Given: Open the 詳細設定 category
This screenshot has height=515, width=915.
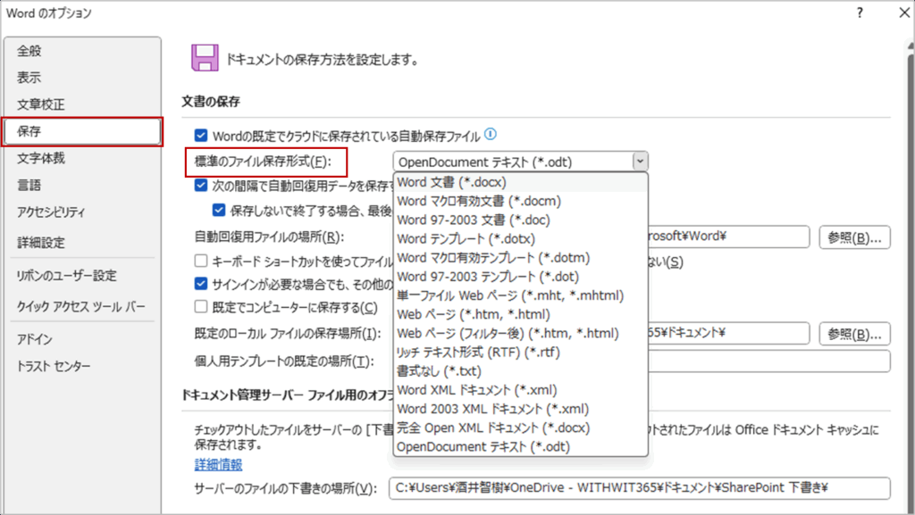Looking at the screenshot, I should (x=82, y=243).
